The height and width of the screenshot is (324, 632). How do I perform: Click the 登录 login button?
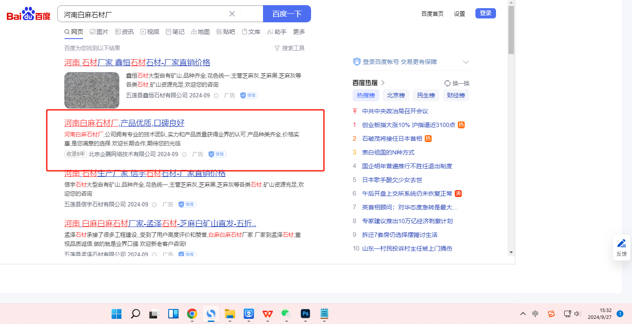click(485, 13)
